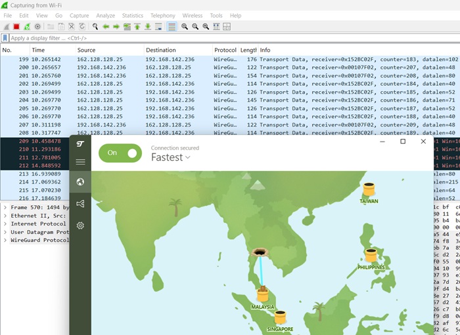This screenshot has width=460, height=335.
Task: Click the reload capture file icon
Action: [82, 27]
